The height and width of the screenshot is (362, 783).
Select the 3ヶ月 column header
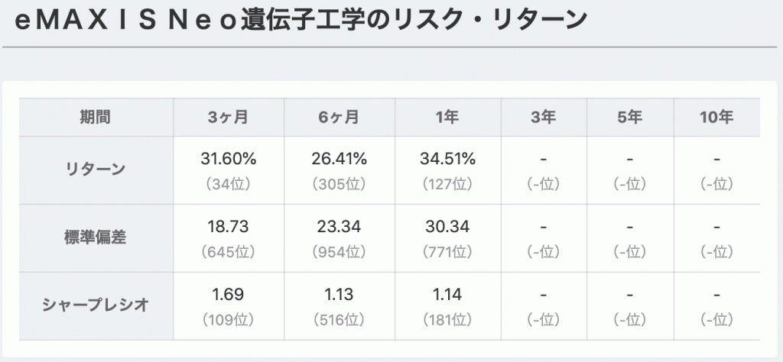point(229,117)
